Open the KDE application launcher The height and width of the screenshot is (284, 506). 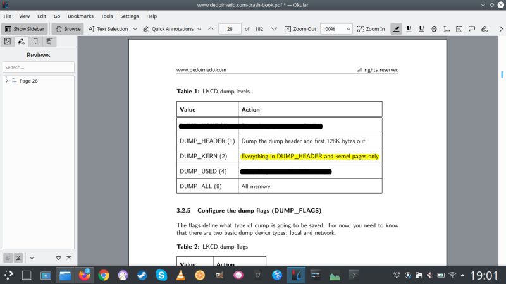coord(9,275)
